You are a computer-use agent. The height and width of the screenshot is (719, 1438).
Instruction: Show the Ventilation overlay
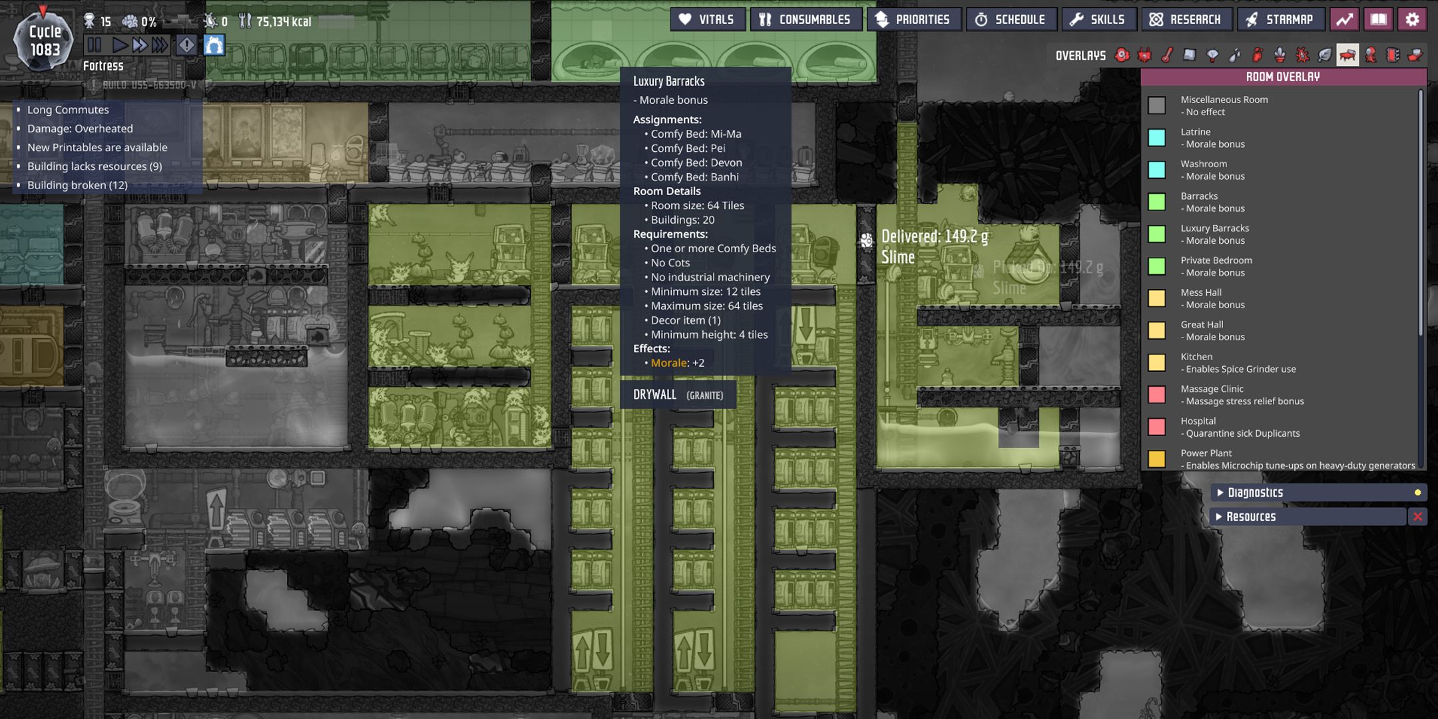[x=1258, y=55]
